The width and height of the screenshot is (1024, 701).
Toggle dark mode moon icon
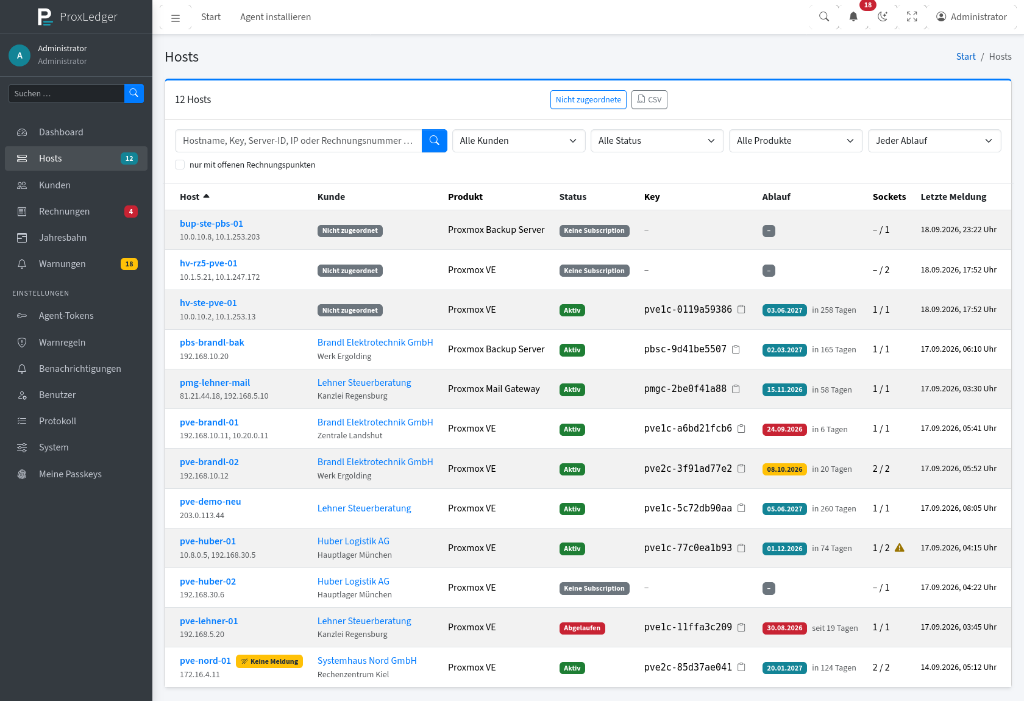pyautogui.click(x=883, y=17)
